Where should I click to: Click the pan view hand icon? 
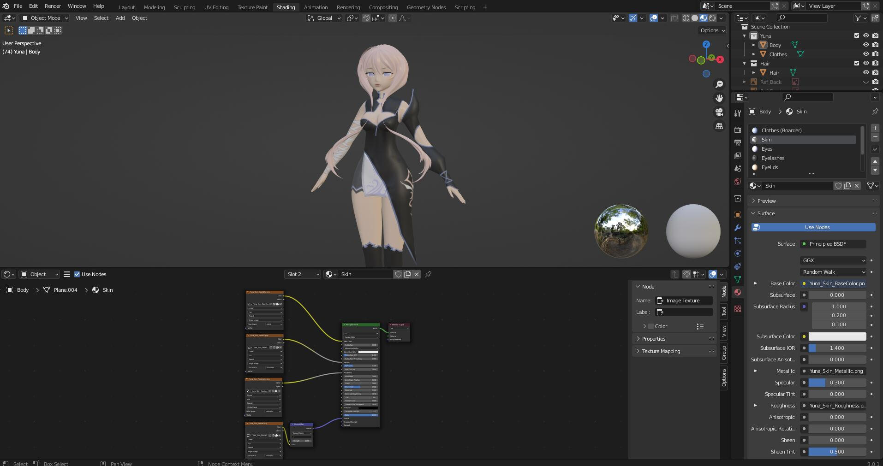(719, 98)
